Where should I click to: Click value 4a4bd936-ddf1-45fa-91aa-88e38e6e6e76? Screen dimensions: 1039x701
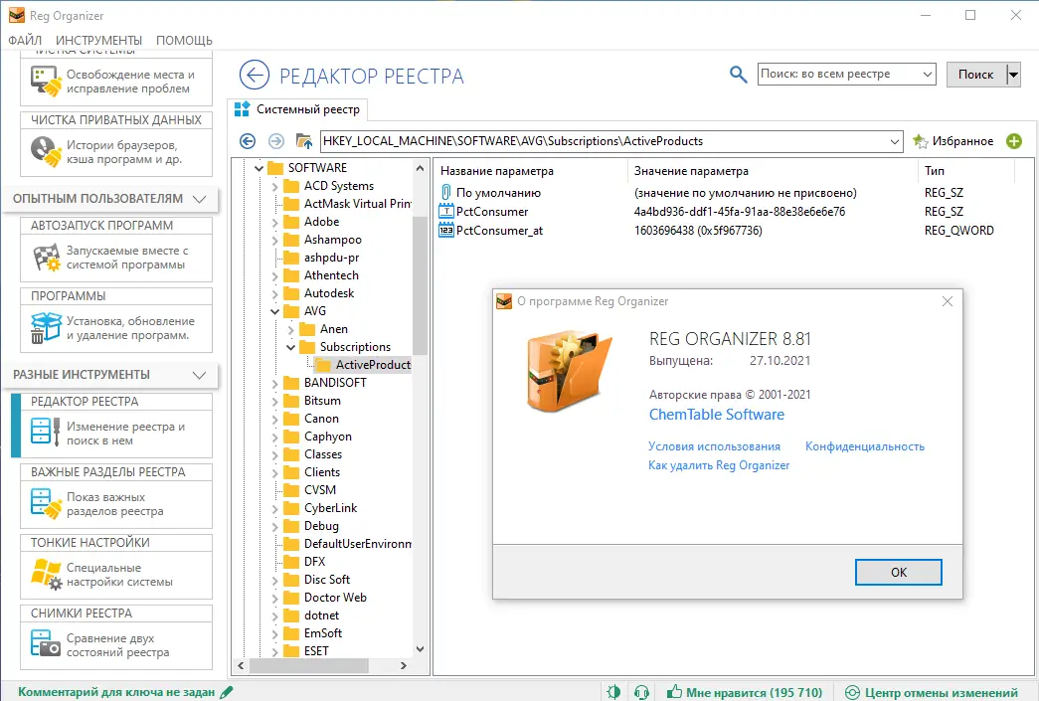coord(740,212)
